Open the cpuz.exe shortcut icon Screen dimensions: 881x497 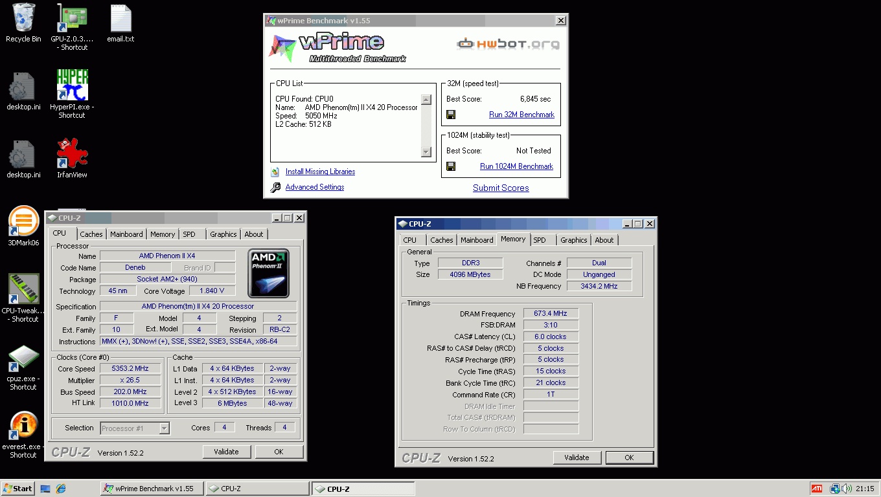click(23, 357)
